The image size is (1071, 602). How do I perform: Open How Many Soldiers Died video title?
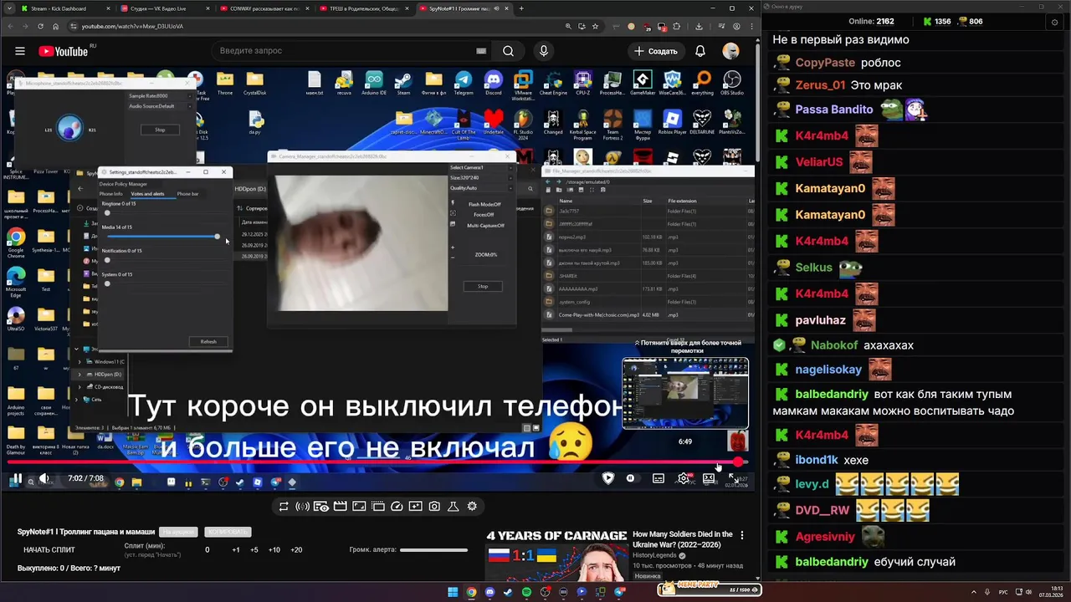click(683, 539)
